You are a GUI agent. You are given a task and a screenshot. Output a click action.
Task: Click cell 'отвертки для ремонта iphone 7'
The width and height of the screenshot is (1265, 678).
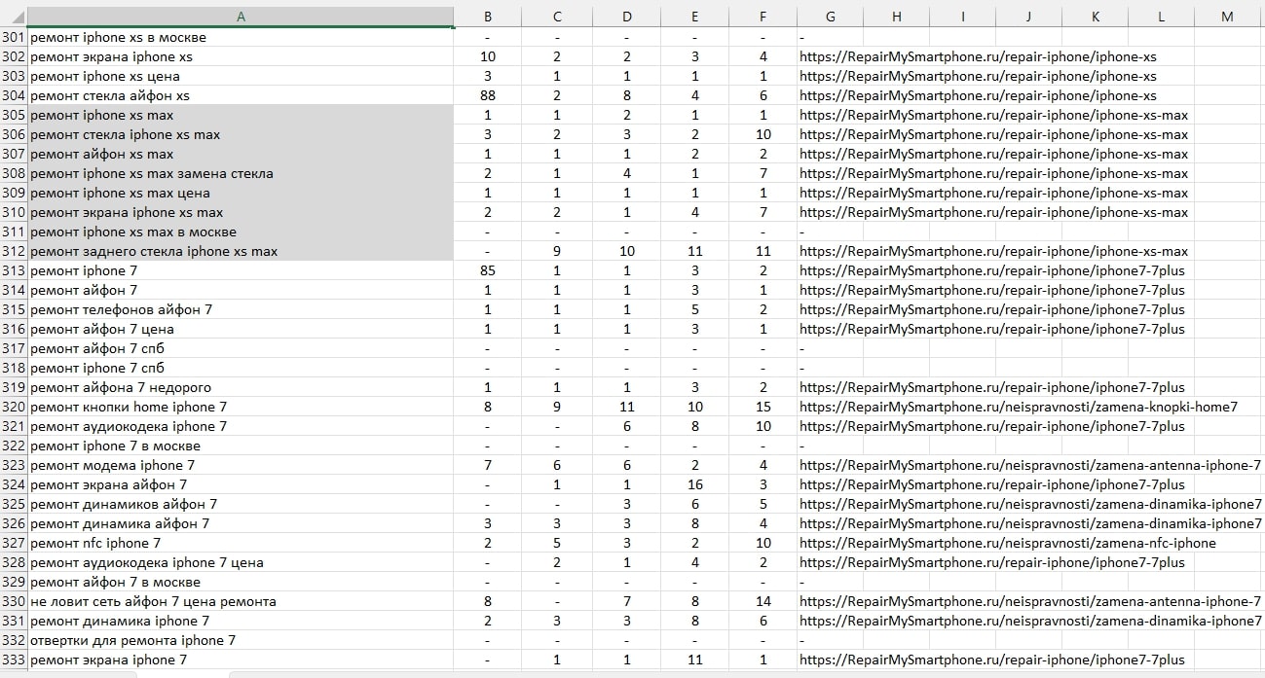click(242, 640)
